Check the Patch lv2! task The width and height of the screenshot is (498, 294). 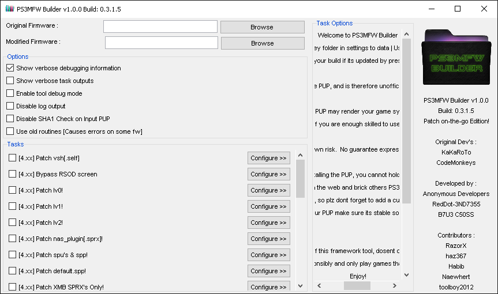point(12,223)
